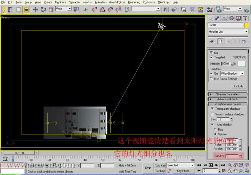Open the Modifier List dropdown
This screenshot has width=251, height=175.
(228, 32)
